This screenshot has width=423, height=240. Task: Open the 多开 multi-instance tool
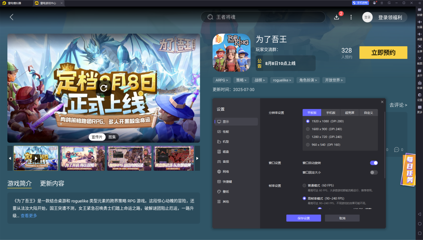pyautogui.click(x=419, y=71)
